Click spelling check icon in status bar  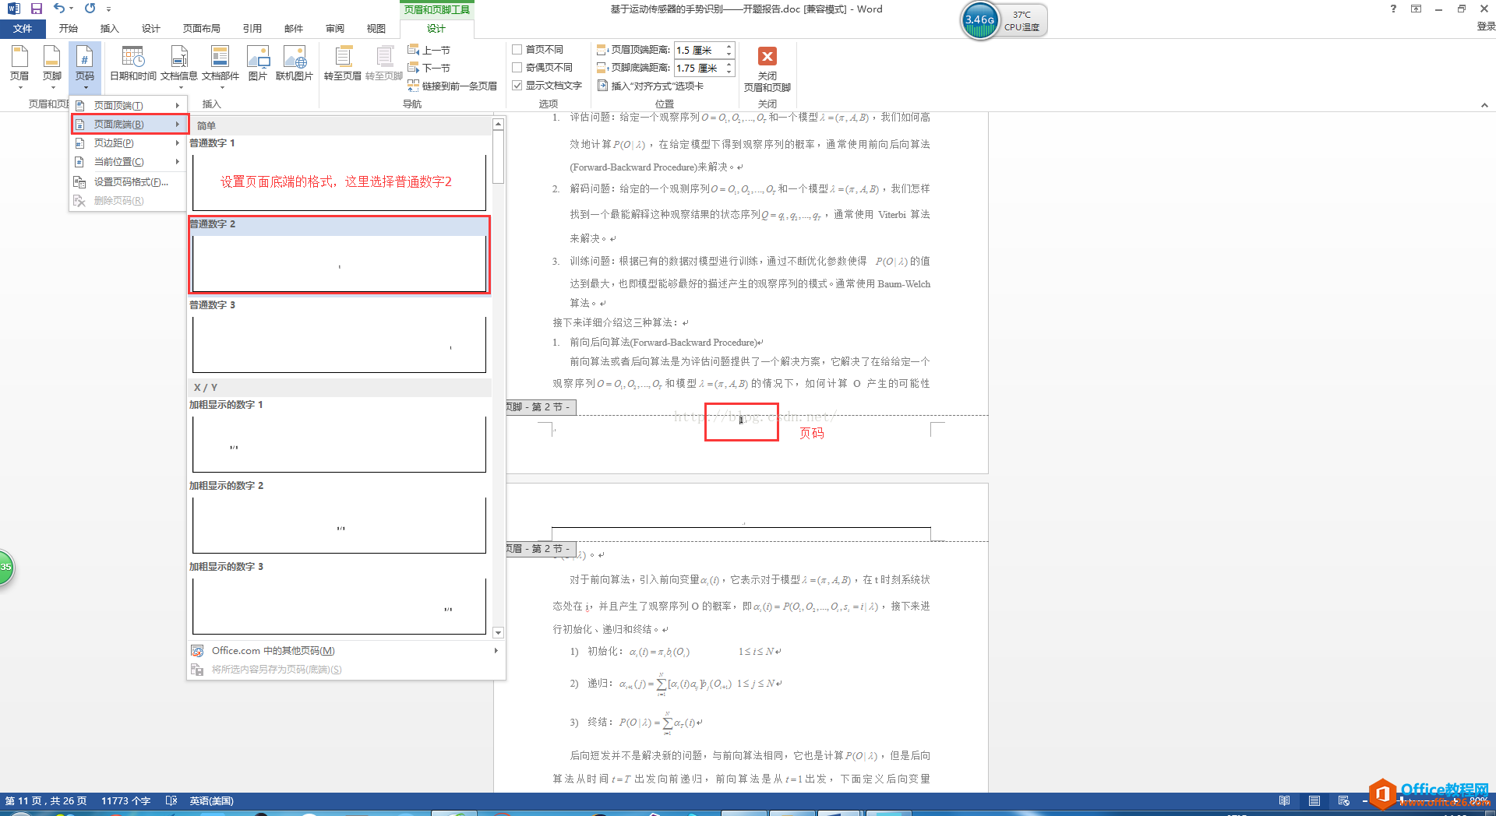point(171,800)
